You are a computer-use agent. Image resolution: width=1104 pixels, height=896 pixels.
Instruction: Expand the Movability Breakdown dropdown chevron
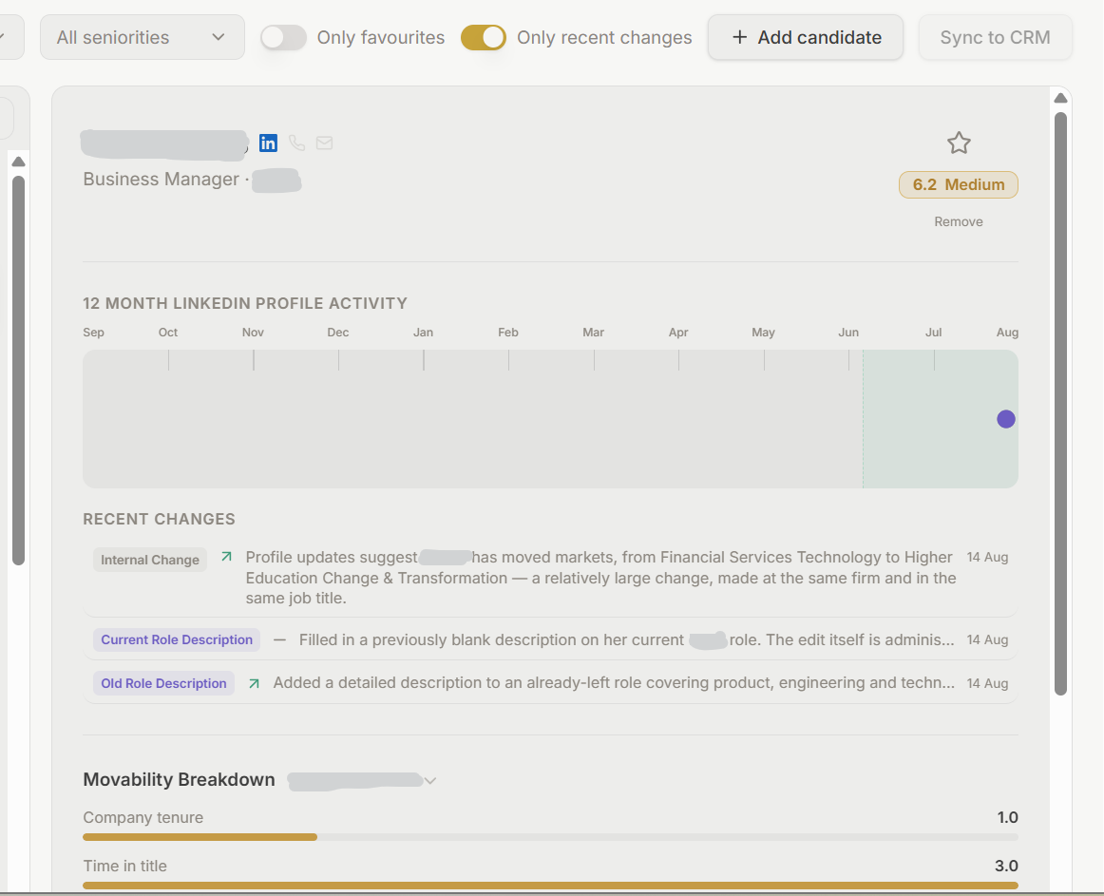(x=430, y=780)
